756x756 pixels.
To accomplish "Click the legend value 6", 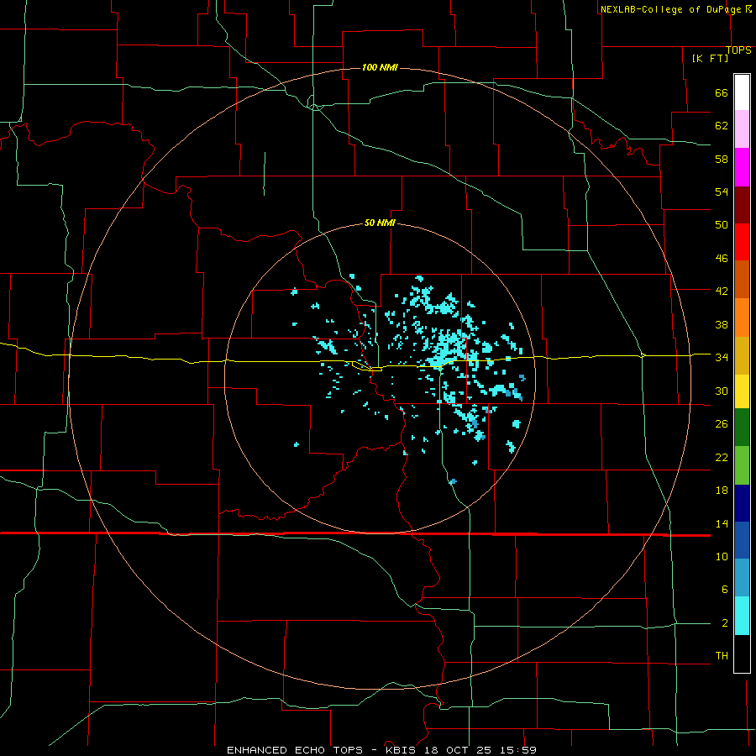I will click(725, 590).
